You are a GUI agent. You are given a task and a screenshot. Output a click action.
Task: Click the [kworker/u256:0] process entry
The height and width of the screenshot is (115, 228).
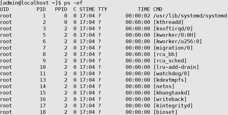[x=178, y=42]
